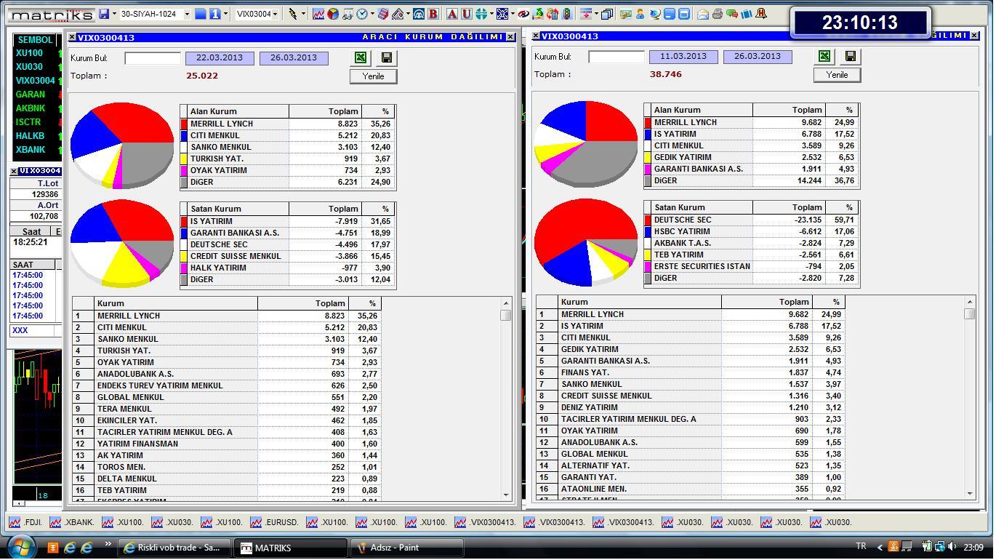Click blue swatch next to HSBC YATIRIM
The image size is (996, 560).
tap(648, 231)
